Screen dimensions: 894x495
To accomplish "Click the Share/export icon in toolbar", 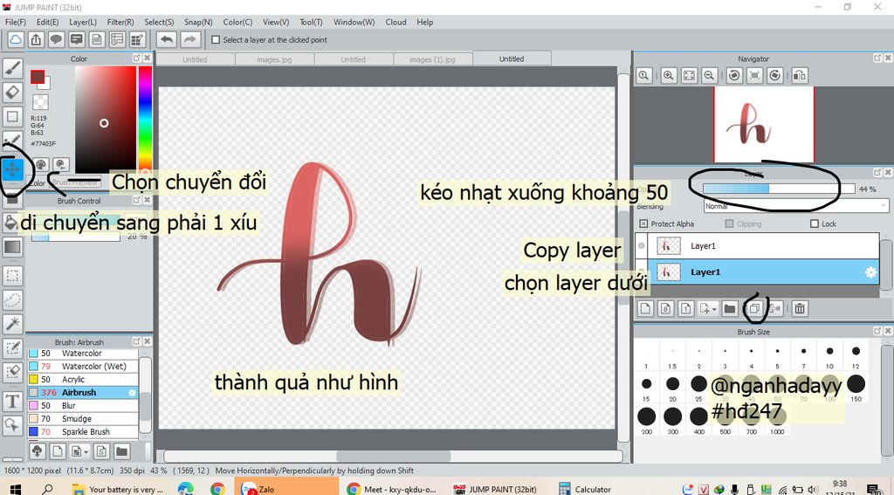I will pyautogui.click(x=36, y=39).
